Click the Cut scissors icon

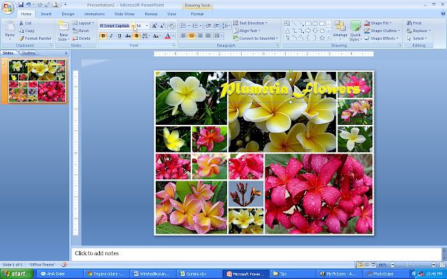pyautogui.click(x=21, y=23)
